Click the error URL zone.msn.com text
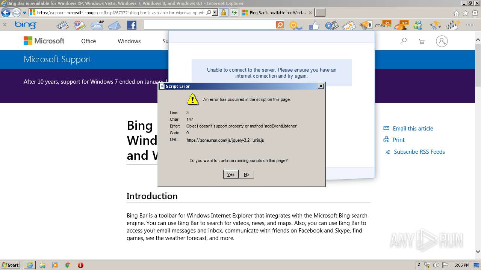Image resolution: width=481 pixels, height=270 pixels. click(225, 140)
